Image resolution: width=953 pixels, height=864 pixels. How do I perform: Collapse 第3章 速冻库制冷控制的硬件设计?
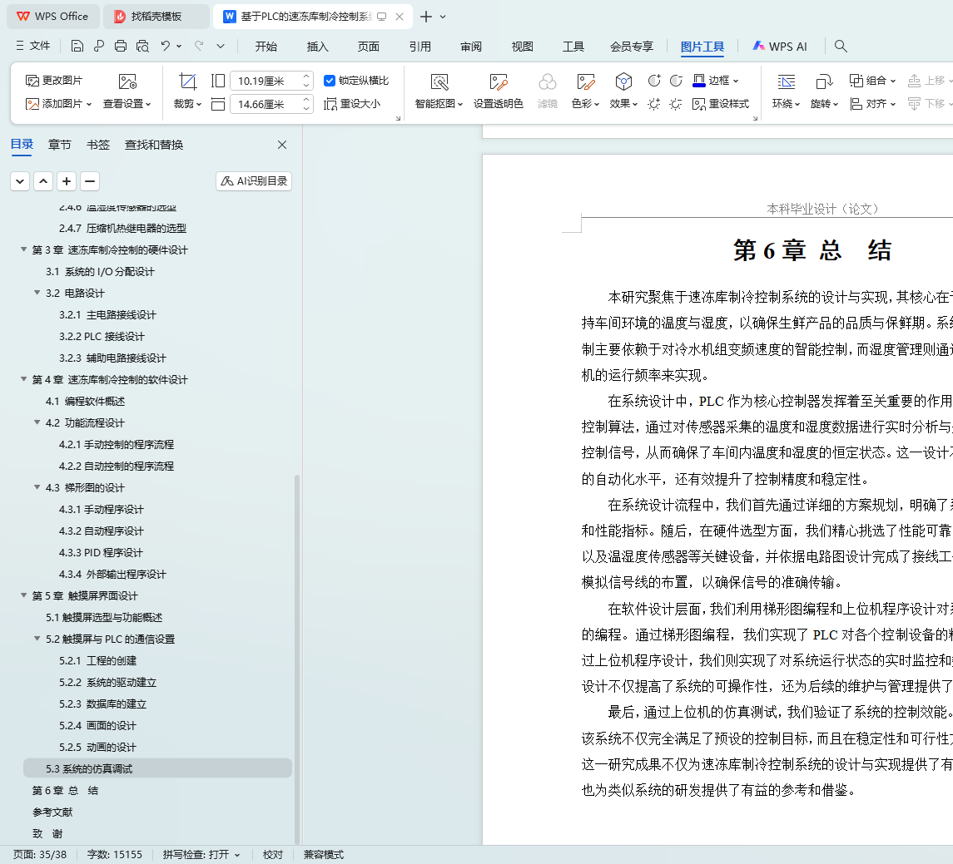(x=23, y=249)
